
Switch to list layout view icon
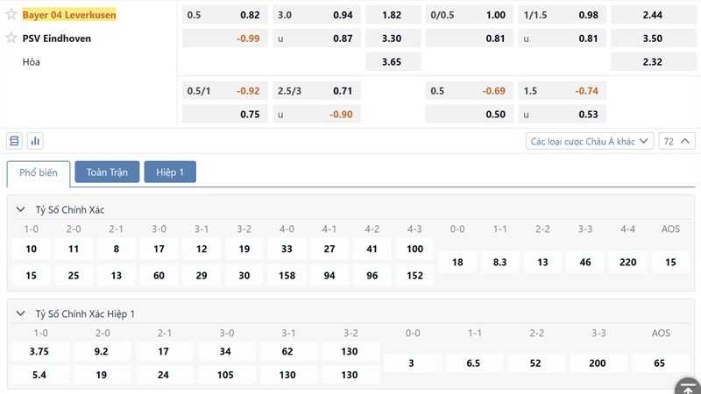click(14, 141)
